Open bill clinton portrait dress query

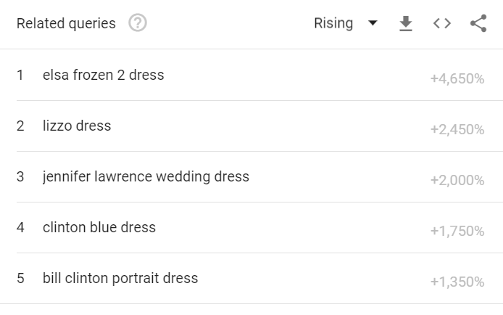[120, 278]
